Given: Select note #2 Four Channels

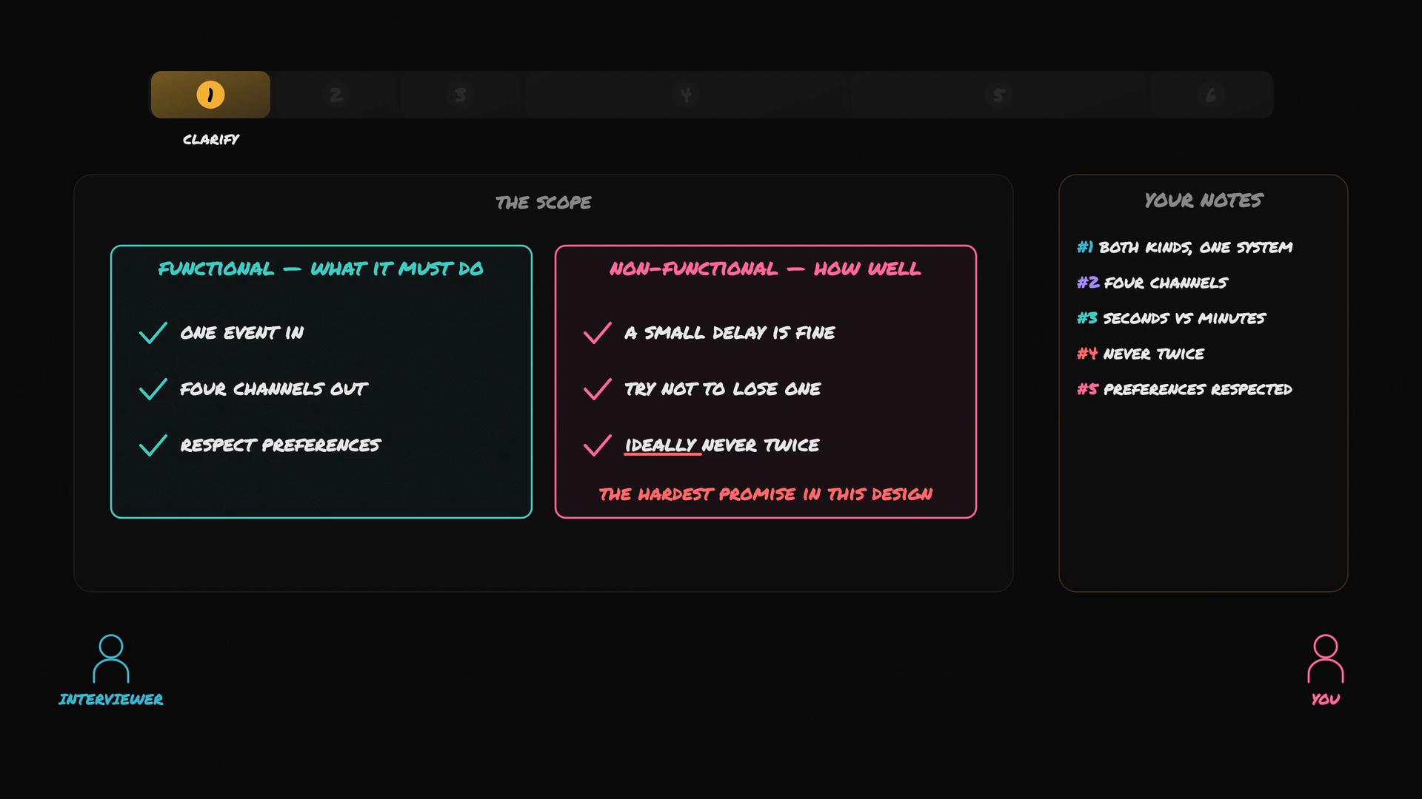Looking at the screenshot, I should (x=1152, y=283).
